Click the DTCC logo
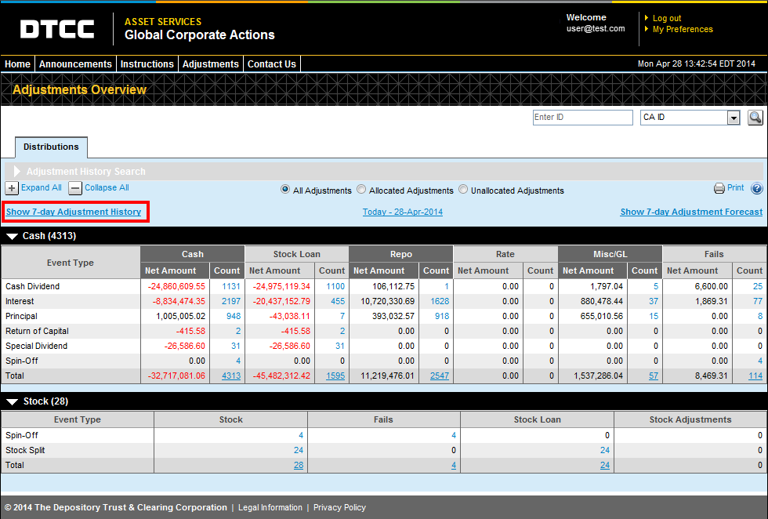The width and height of the screenshot is (768, 519). [56, 29]
